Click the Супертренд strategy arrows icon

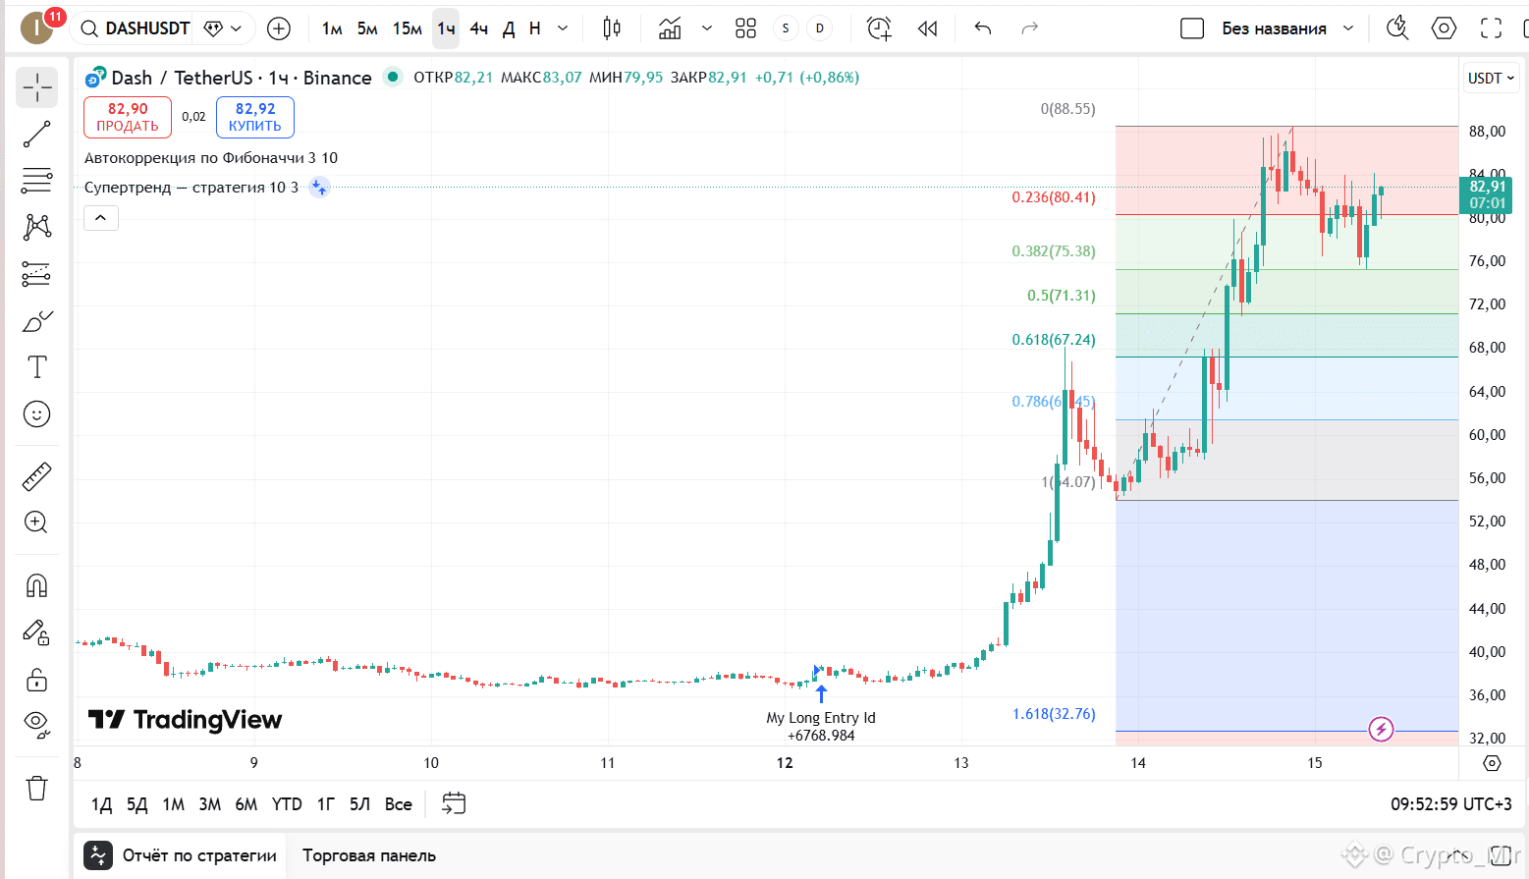tap(318, 188)
